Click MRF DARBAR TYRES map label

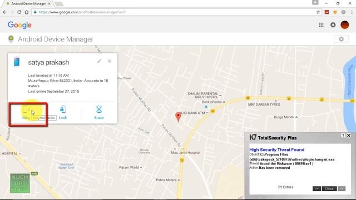click(x=264, y=104)
